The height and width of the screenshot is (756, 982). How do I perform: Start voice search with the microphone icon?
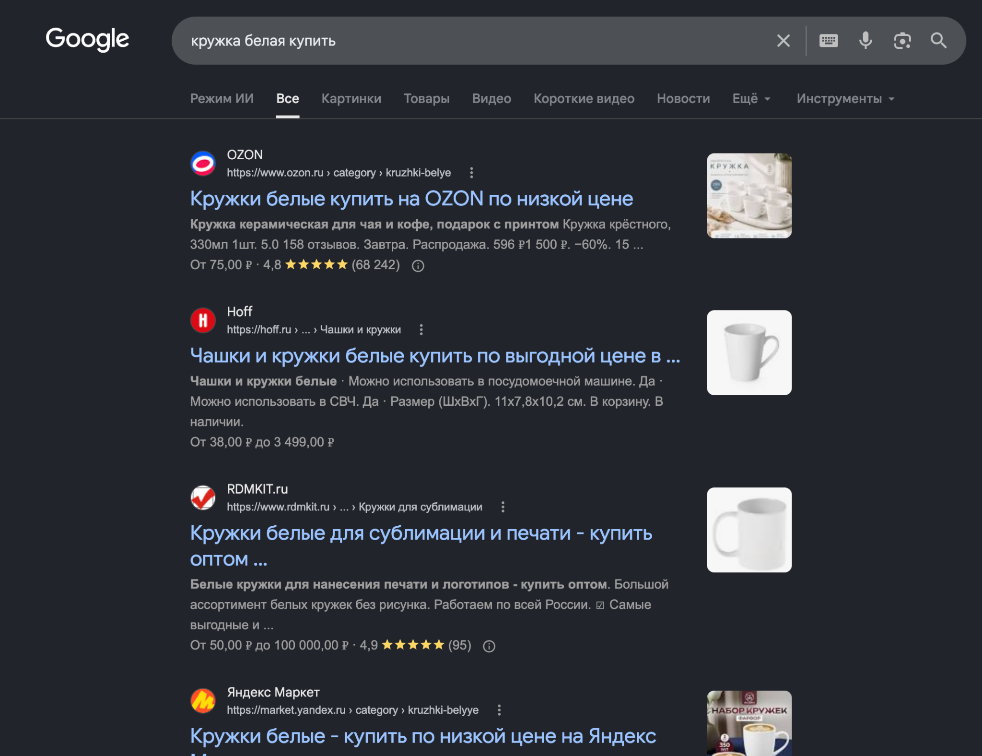point(865,41)
